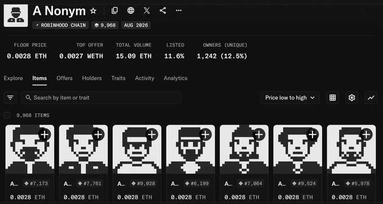Click the A Nonym collection avatar
383x204 pixels.
pyautogui.click(x=16, y=15)
